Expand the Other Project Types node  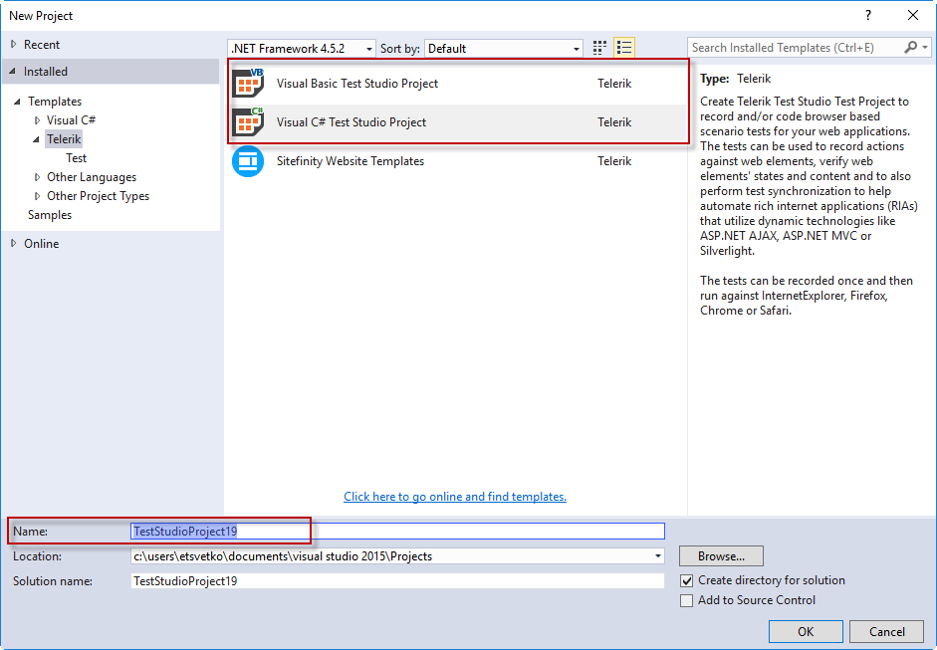(x=37, y=196)
